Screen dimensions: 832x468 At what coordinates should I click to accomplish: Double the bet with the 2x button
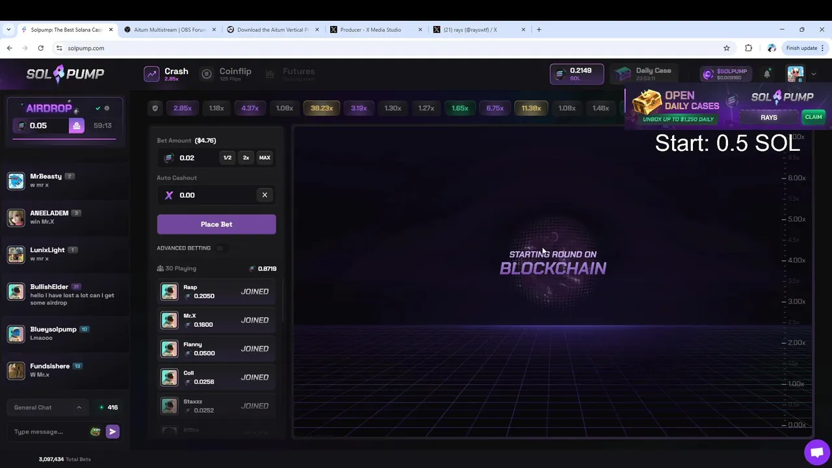246,157
